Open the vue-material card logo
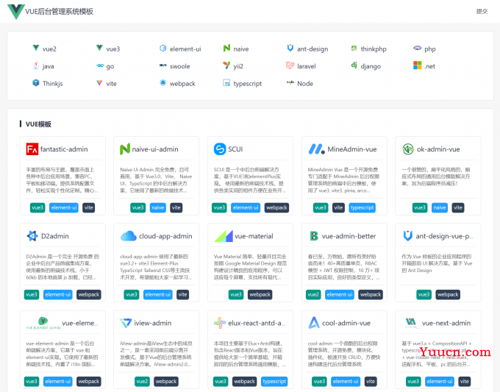500x392 pixels. pos(224,236)
